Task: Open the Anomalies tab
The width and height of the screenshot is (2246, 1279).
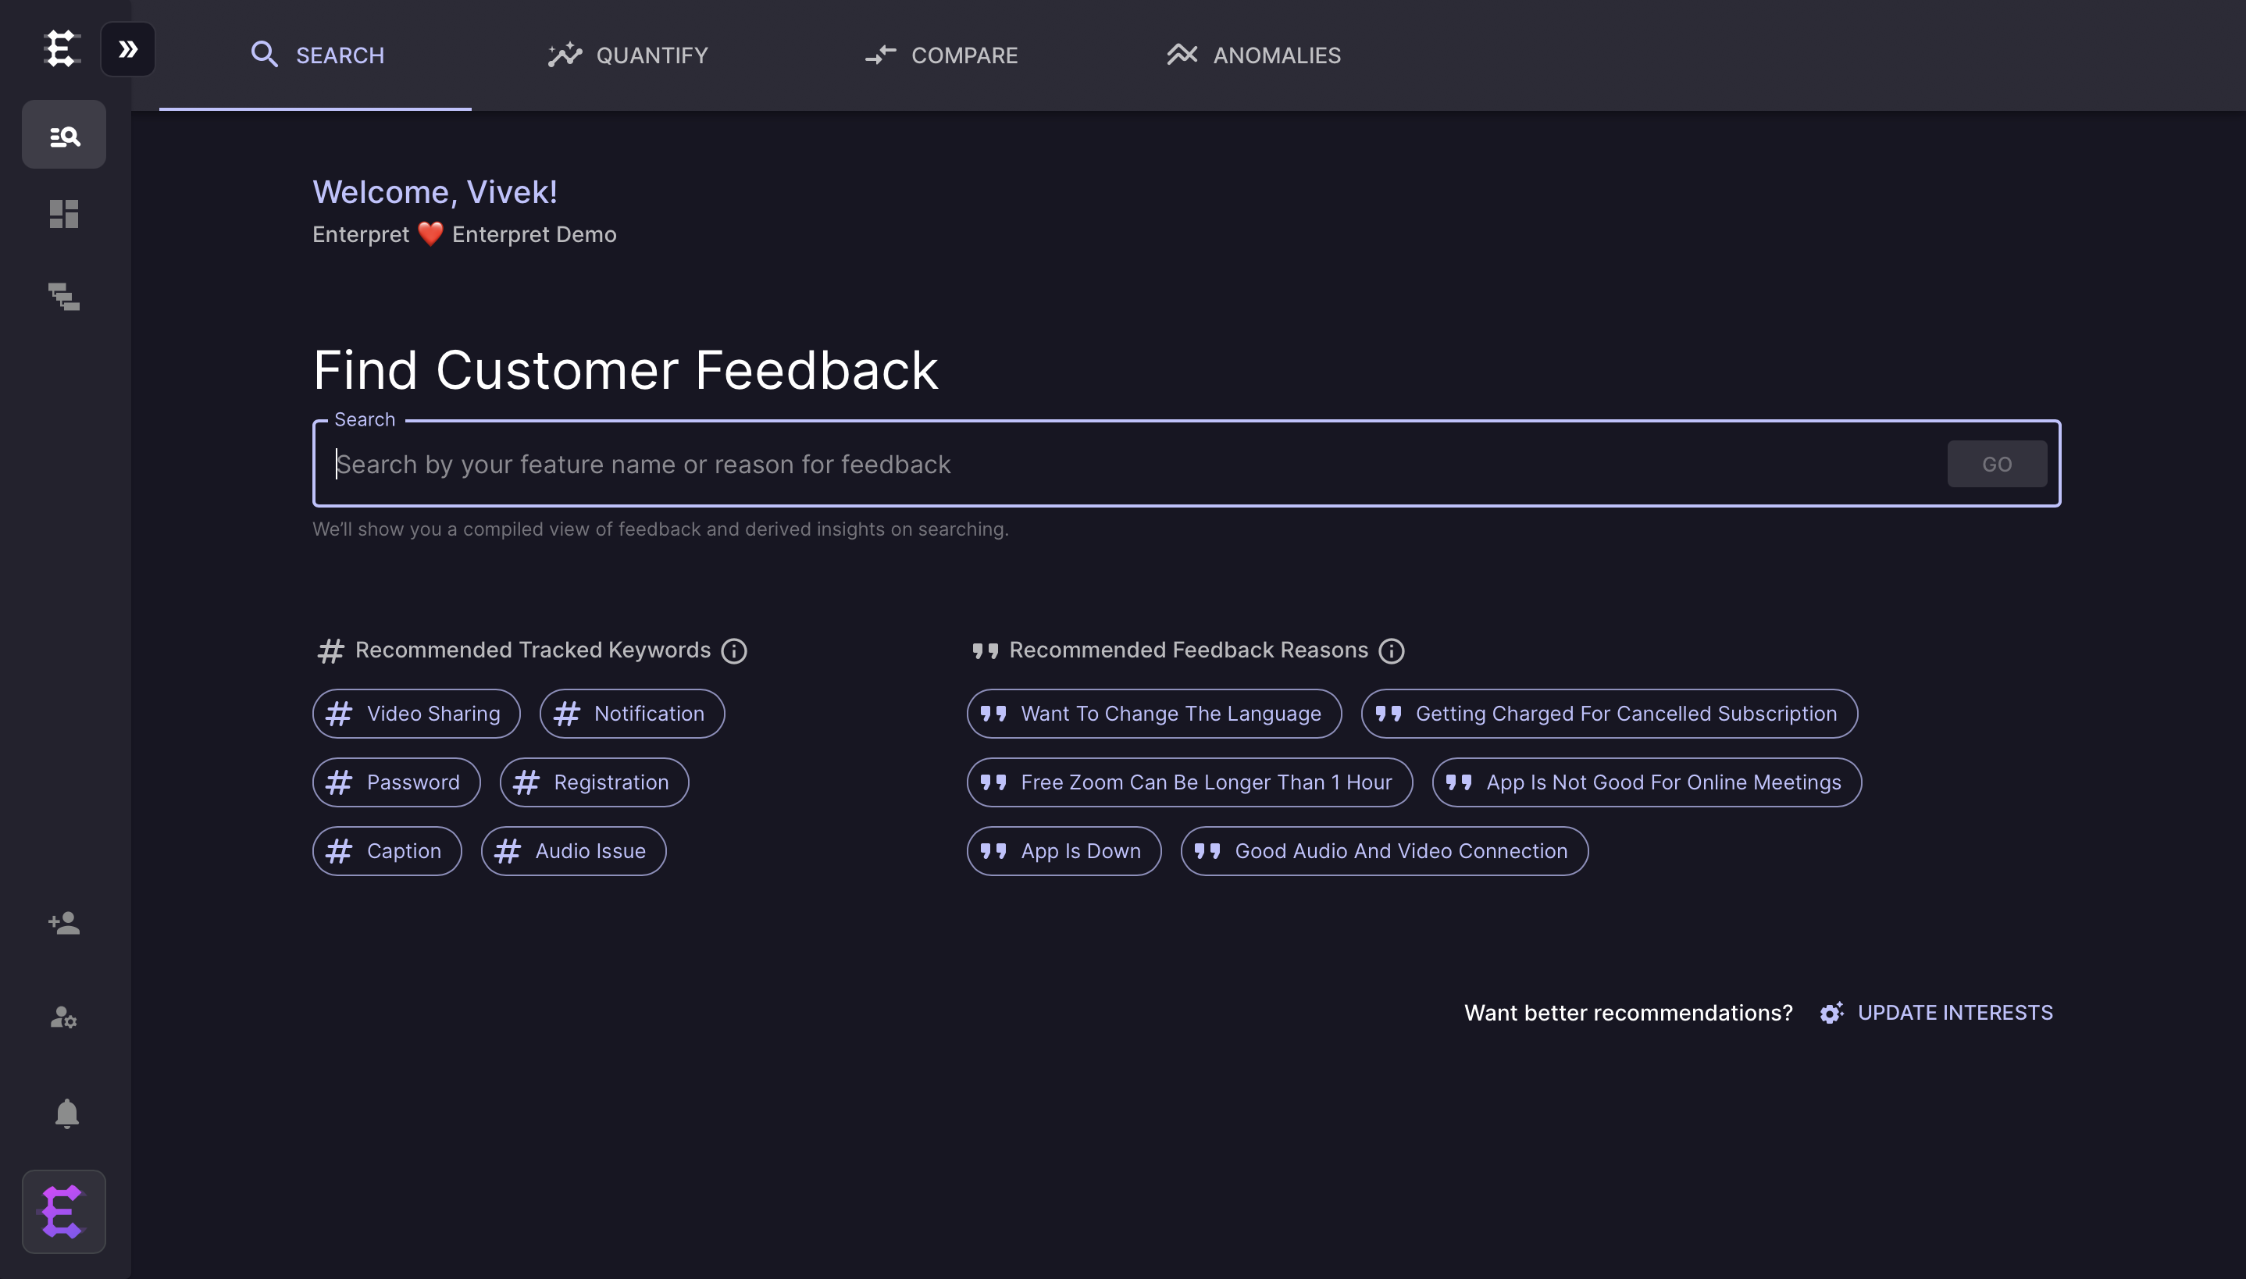Action: [x=1253, y=55]
